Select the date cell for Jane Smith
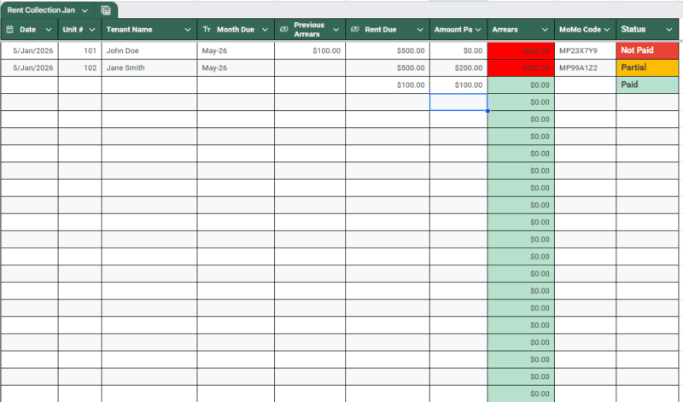 pos(29,67)
